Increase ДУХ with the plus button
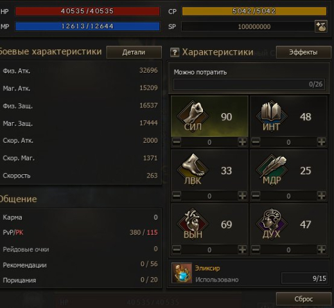The image size is (334, 308). (321, 249)
